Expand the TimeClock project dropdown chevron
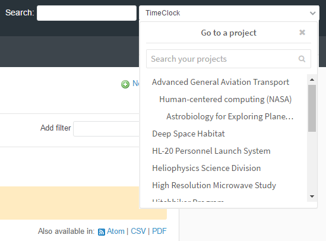The width and height of the screenshot is (326, 241). (312, 13)
